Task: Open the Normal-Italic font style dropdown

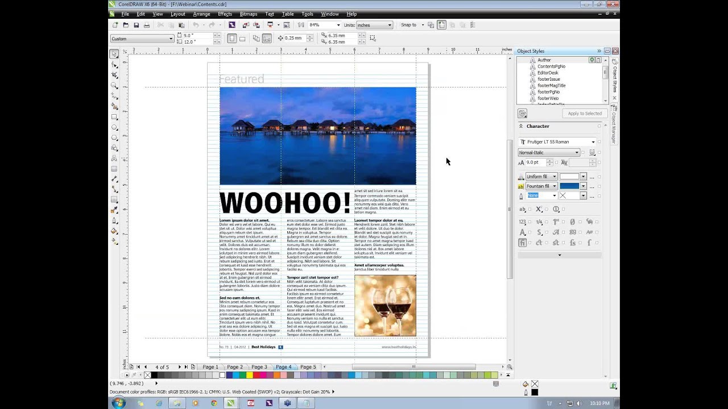Action: (x=577, y=152)
